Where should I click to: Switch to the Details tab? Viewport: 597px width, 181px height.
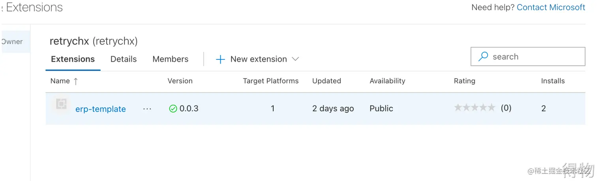pyautogui.click(x=123, y=59)
